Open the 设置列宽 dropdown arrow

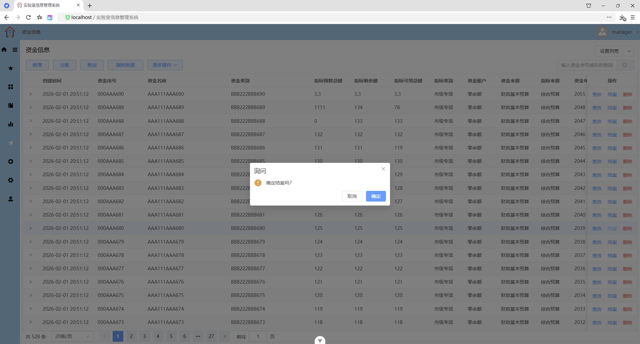(629, 51)
